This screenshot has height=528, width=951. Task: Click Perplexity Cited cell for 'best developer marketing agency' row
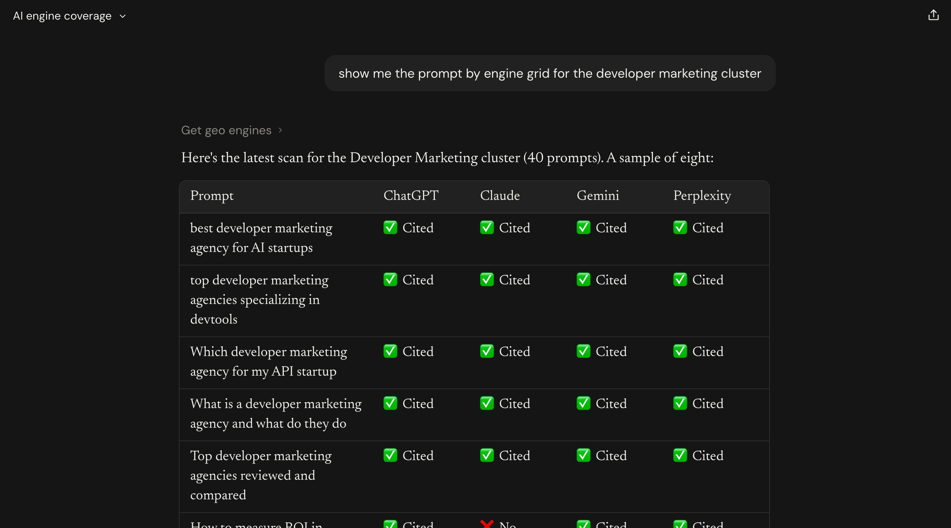[x=698, y=228]
